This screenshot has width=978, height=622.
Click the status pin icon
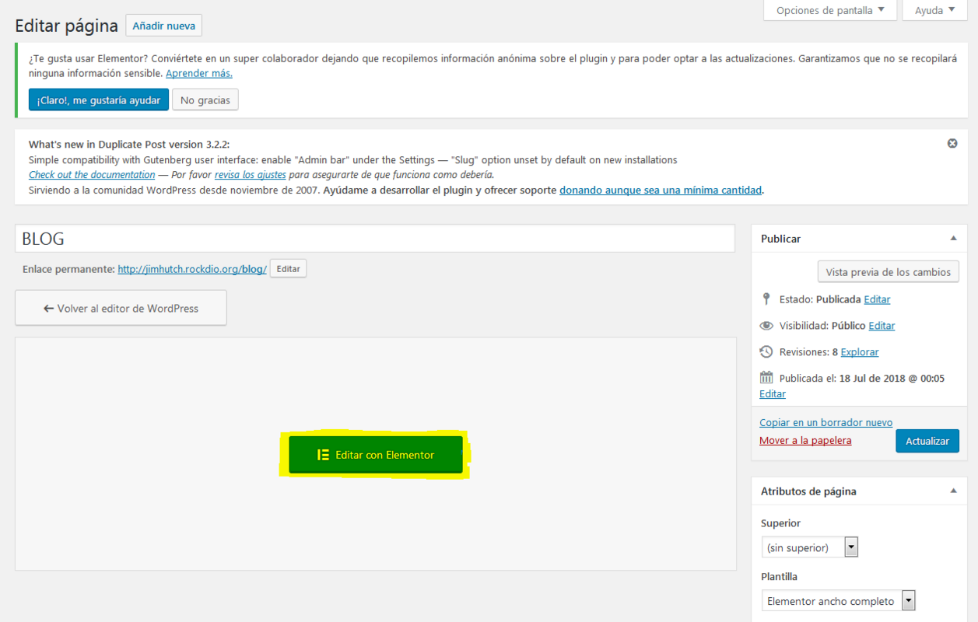point(766,299)
